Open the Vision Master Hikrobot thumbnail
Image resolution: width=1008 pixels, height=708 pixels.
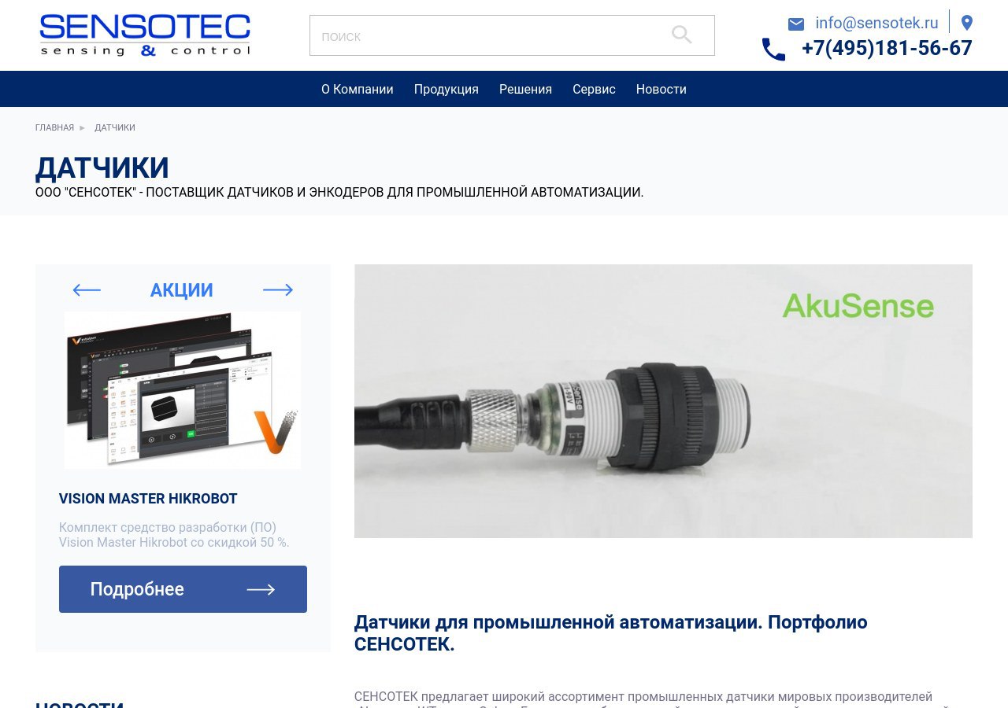click(183, 390)
